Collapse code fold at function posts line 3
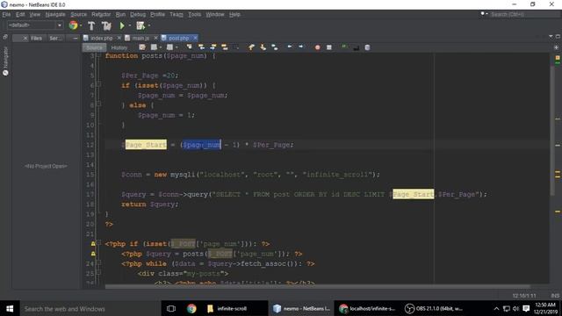This screenshot has height=316, width=562. coord(98,56)
